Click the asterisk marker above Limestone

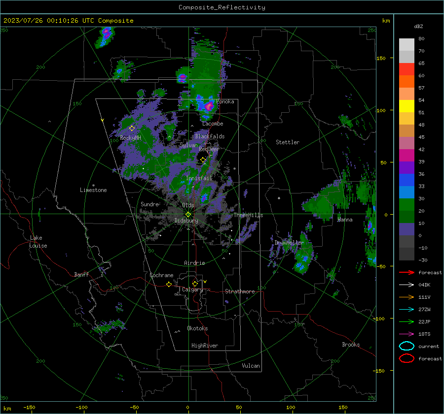pos(93,186)
